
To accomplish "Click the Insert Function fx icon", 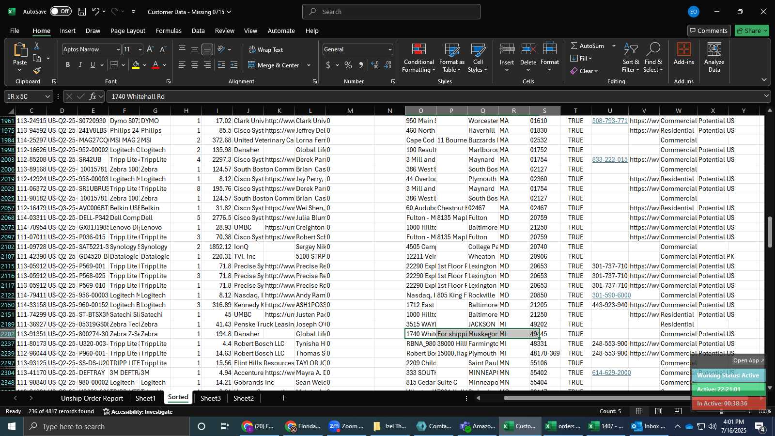I will tap(93, 96).
